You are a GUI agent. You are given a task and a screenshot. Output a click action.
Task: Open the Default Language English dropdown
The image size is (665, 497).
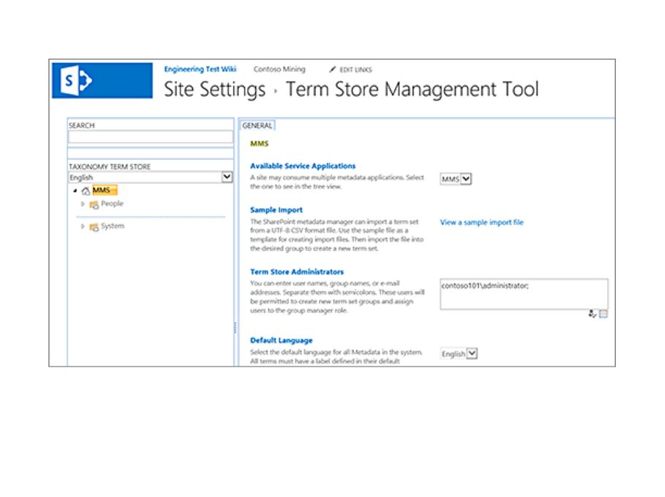pyautogui.click(x=471, y=353)
